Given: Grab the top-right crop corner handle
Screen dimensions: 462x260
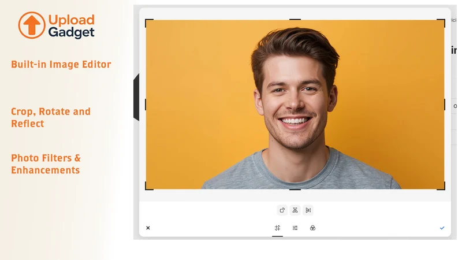Looking at the screenshot, I should point(441,23).
